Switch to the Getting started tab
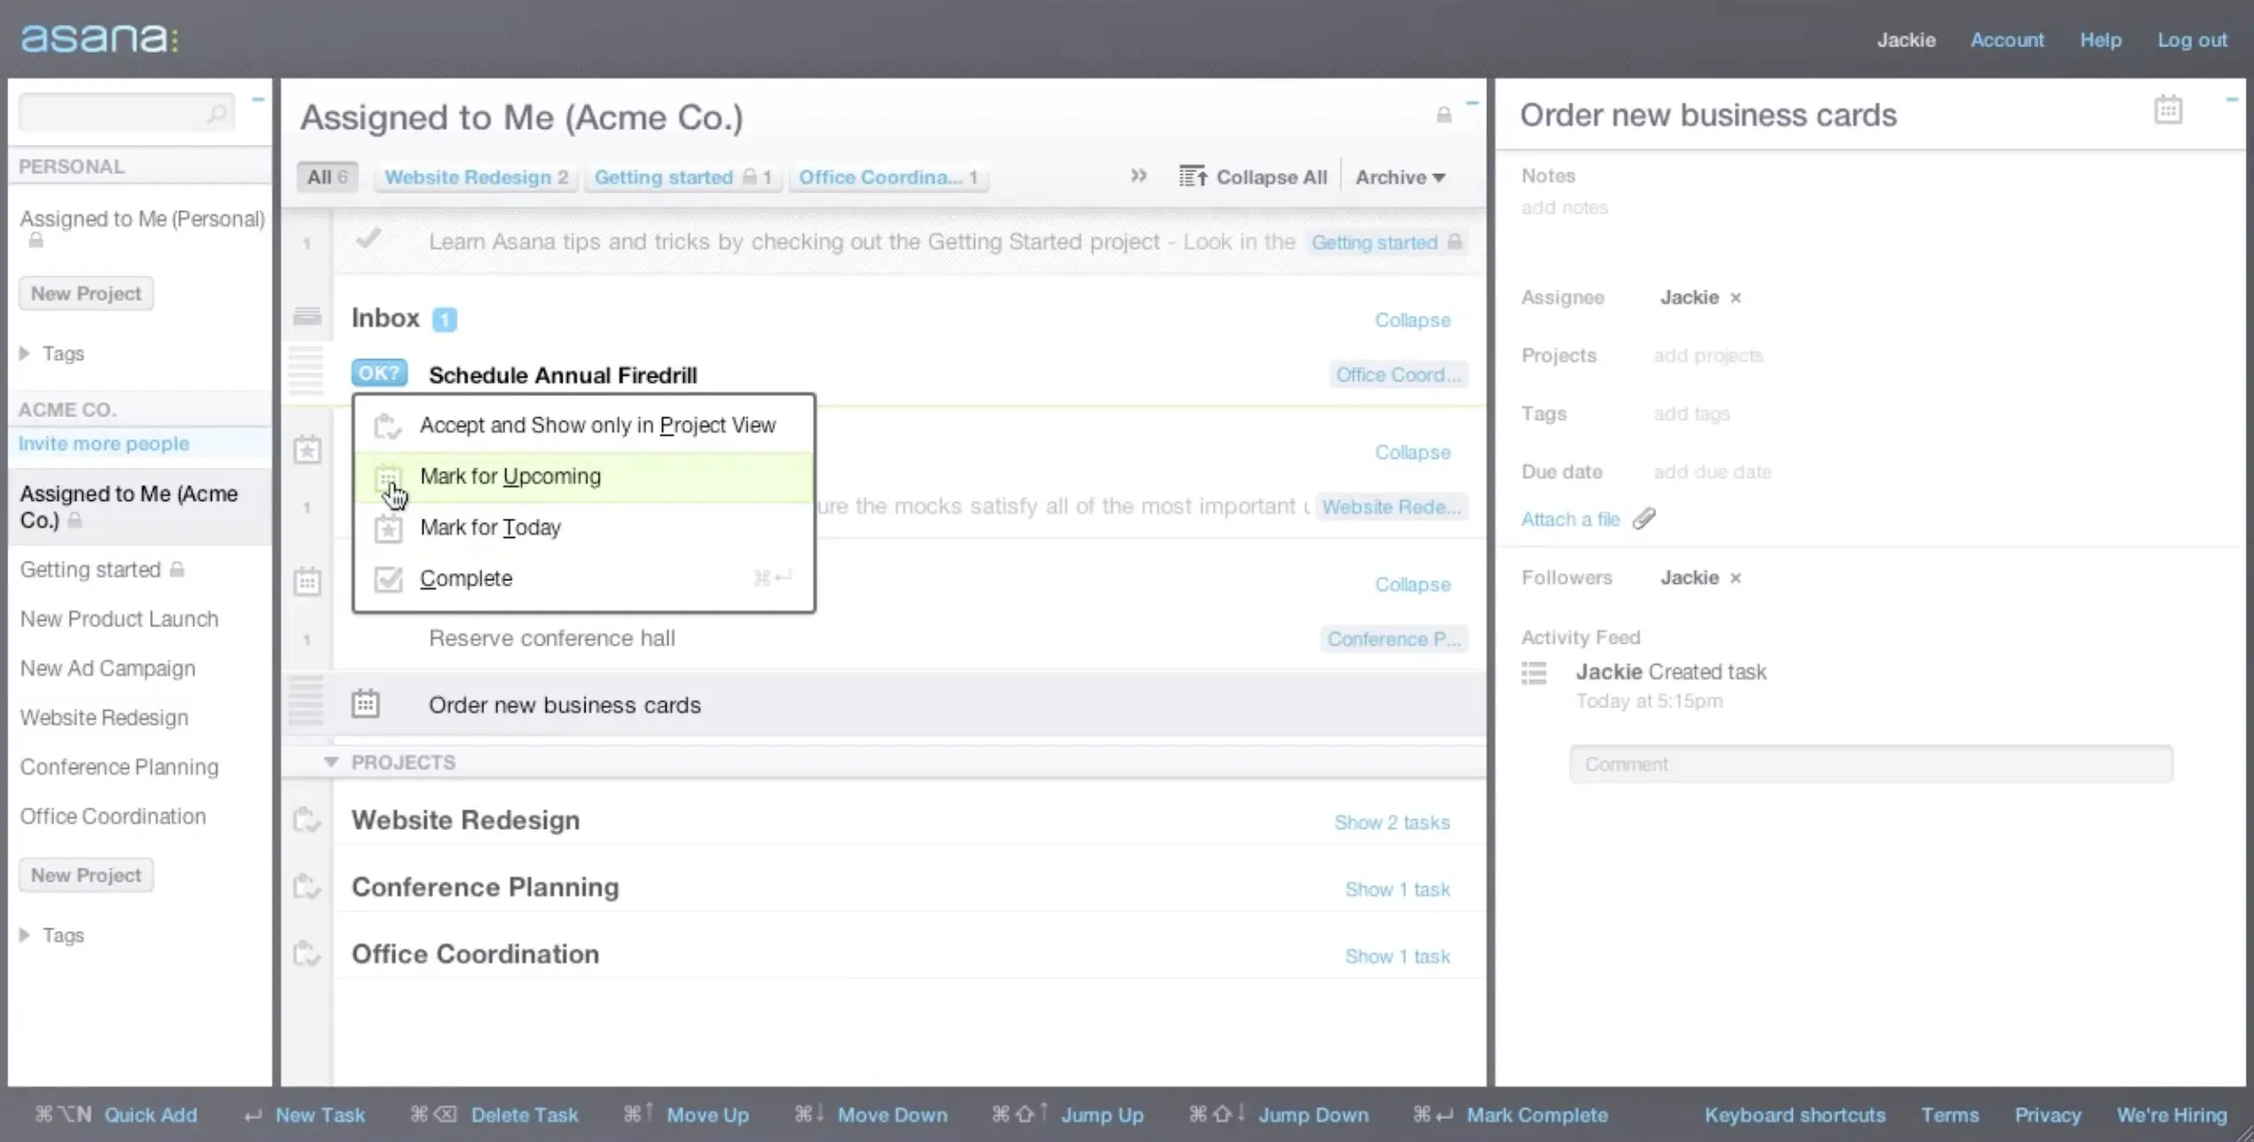The width and height of the screenshot is (2254, 1142). (x=682, y=177)
